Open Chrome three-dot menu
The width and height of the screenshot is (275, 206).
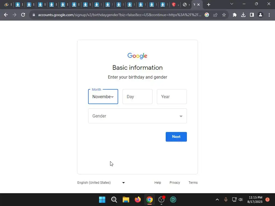[269, 15]
